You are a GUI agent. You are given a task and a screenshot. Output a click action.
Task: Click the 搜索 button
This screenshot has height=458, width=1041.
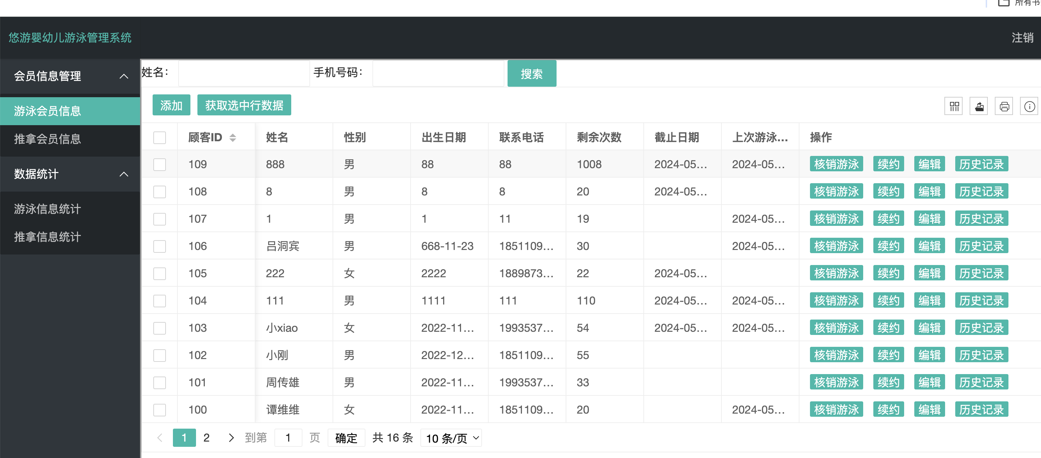pos(531,74)
